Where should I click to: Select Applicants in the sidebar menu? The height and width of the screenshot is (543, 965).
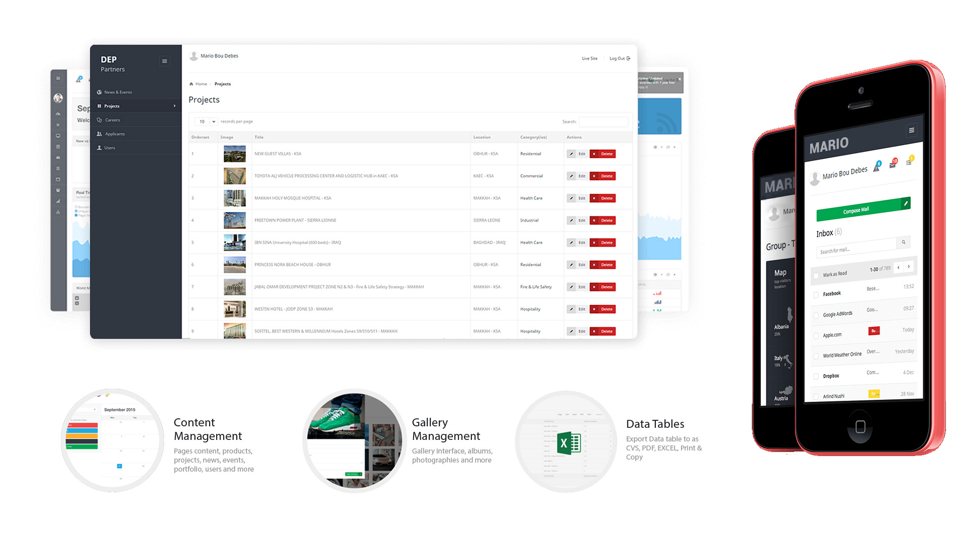[x=115, y=134]
